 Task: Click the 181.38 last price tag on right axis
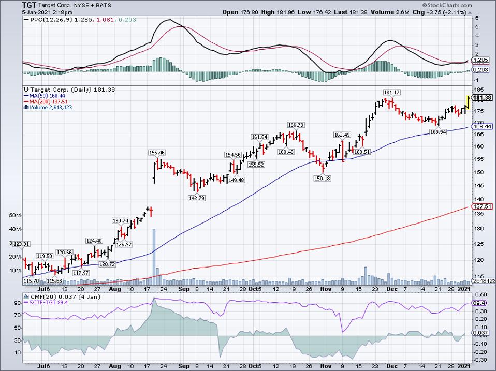point(482,98)
